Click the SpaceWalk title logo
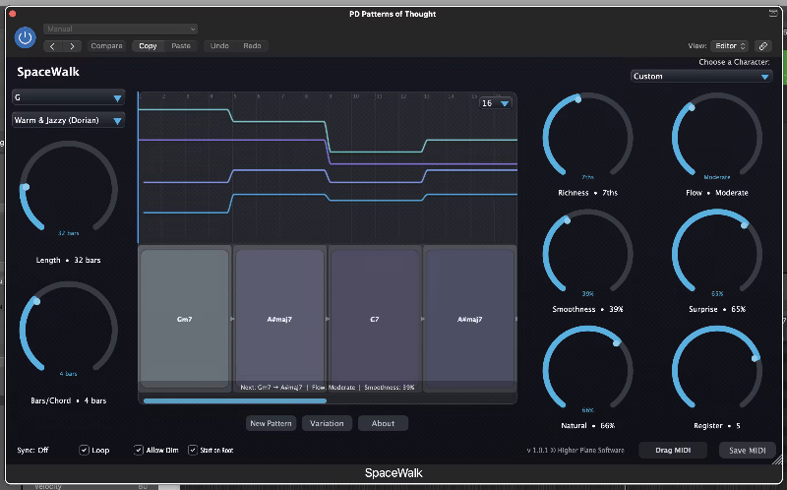 48,72
